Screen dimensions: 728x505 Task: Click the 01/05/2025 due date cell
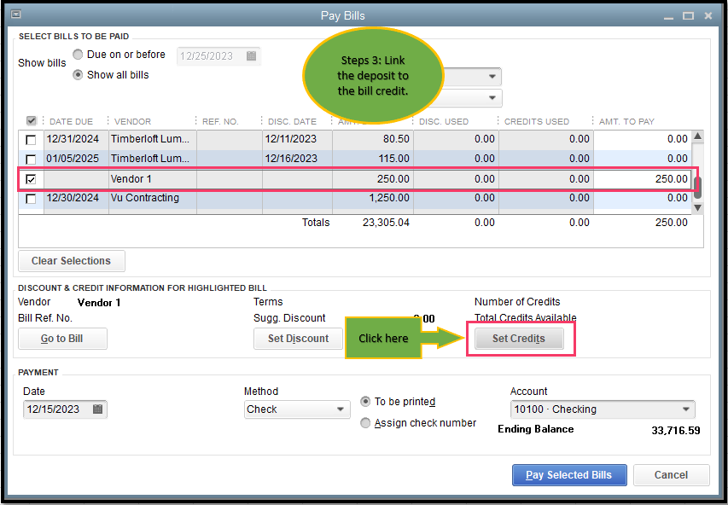[77, 159]
